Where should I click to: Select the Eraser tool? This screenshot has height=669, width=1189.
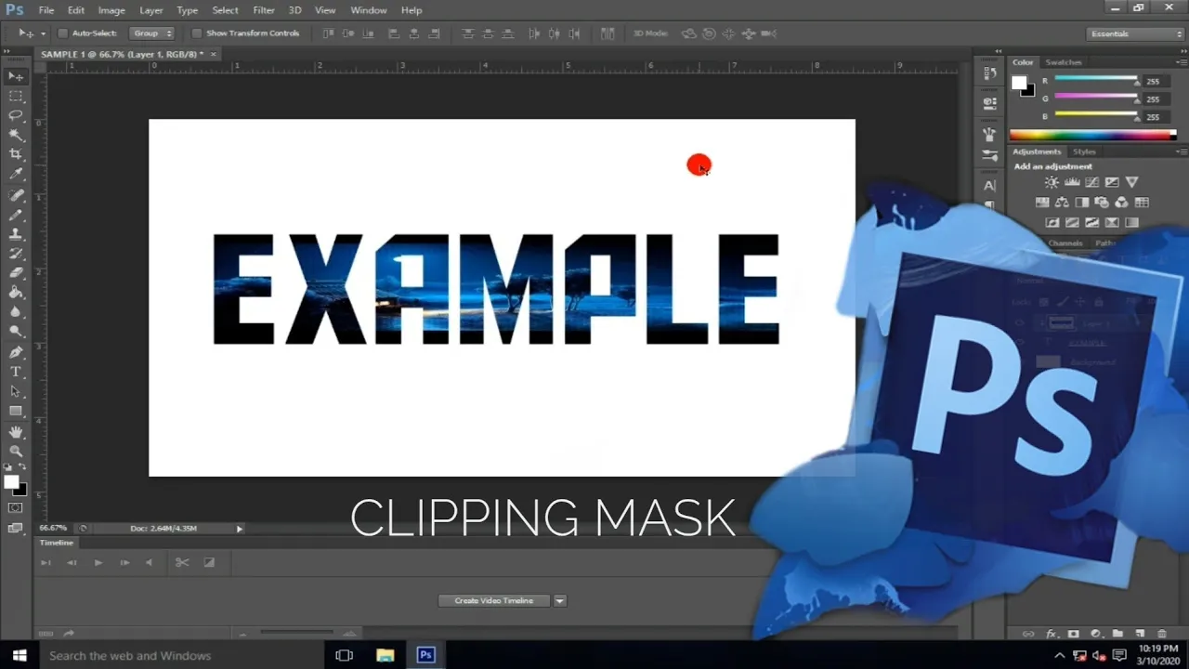(x=16, y=273)
